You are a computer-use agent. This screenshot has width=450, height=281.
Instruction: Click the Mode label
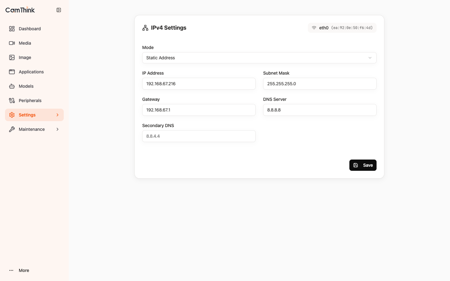tap(148, 47)
